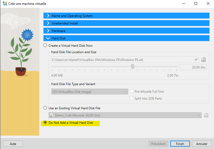Screen dimensions: 214x149
Task: Click the hard disk size slider handle
Action: (132, 67)
